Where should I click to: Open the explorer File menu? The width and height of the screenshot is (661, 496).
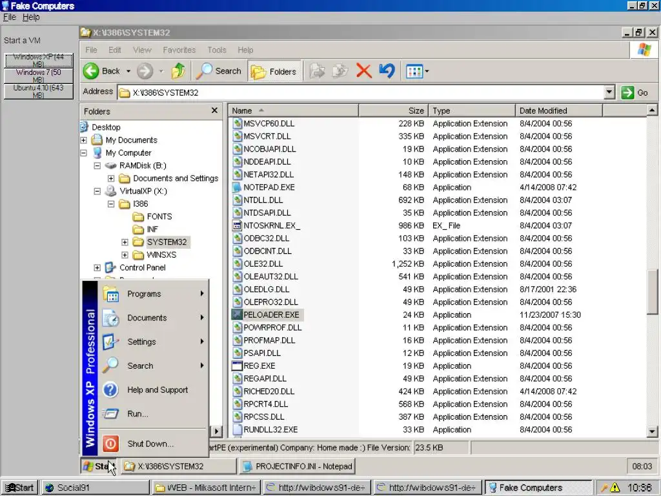point(91,50)
